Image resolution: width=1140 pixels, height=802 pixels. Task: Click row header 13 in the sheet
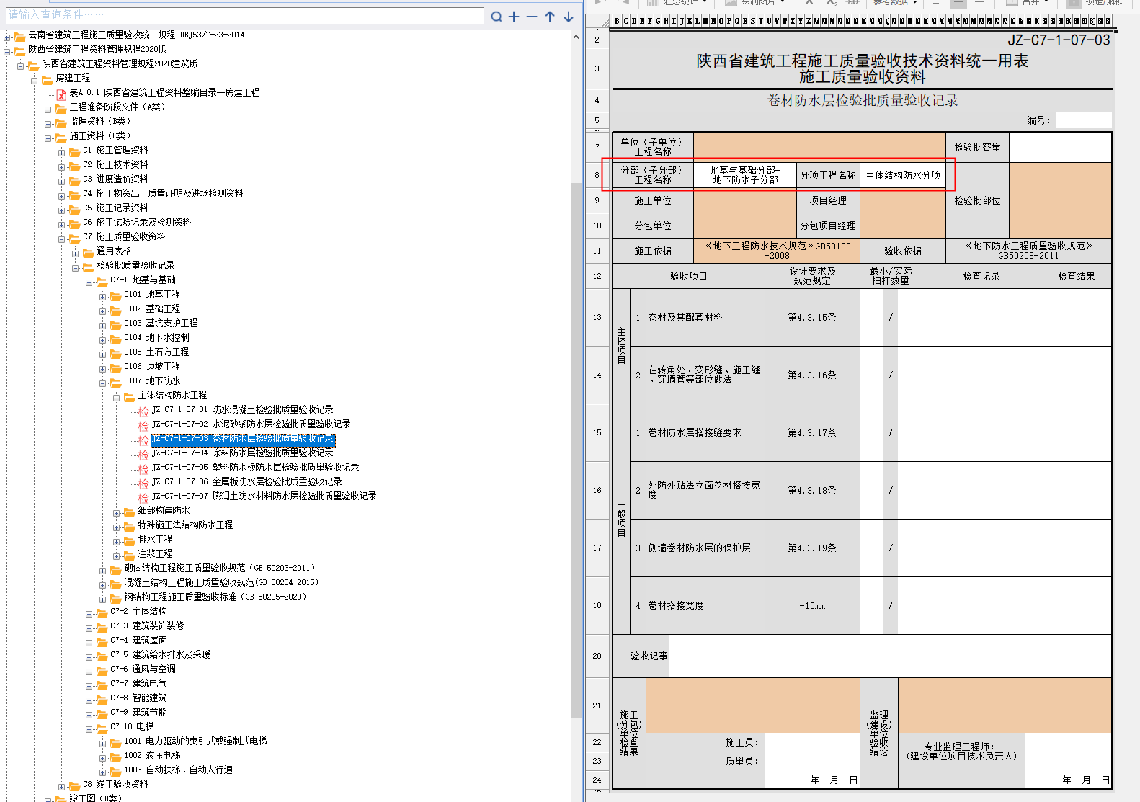coord(597,317)
